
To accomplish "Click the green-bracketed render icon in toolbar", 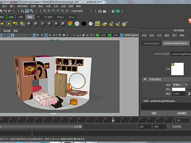I will 118,11.
